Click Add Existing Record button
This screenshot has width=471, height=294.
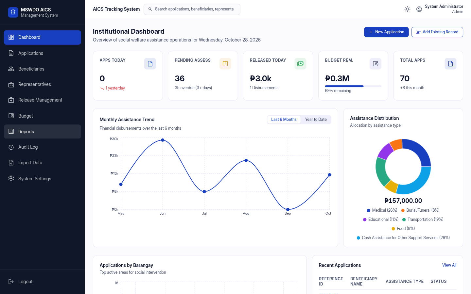click(437, 32)
